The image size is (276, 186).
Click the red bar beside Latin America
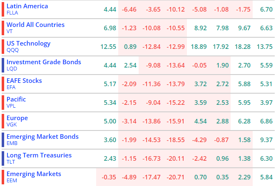tap(3, 9)
